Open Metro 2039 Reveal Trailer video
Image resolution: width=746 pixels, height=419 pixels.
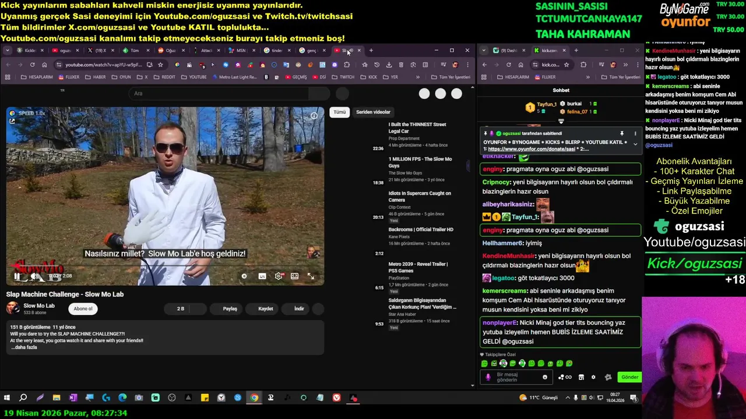point(418,267)
